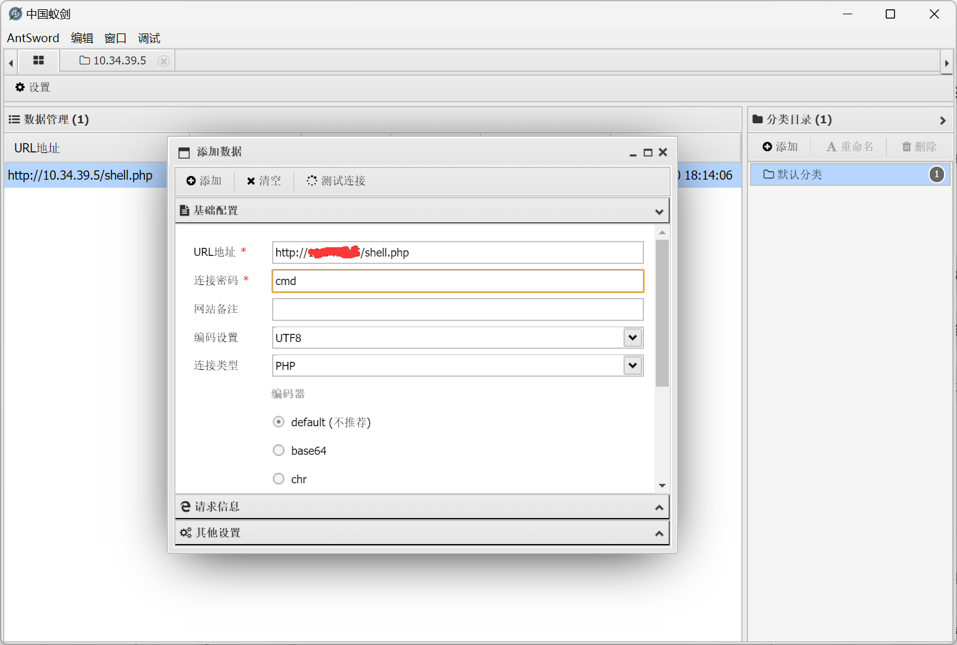Click the 中国蚁剑 app logo icon
The image size is (957, 645).
[15, 14]
